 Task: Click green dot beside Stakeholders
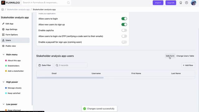coord(6,66)
